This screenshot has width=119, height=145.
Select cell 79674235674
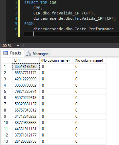[x=26, y=92]
